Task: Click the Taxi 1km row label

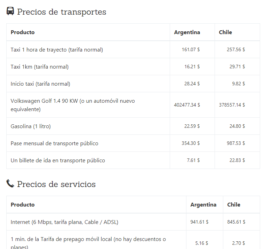Action: (x=40, y=67)
